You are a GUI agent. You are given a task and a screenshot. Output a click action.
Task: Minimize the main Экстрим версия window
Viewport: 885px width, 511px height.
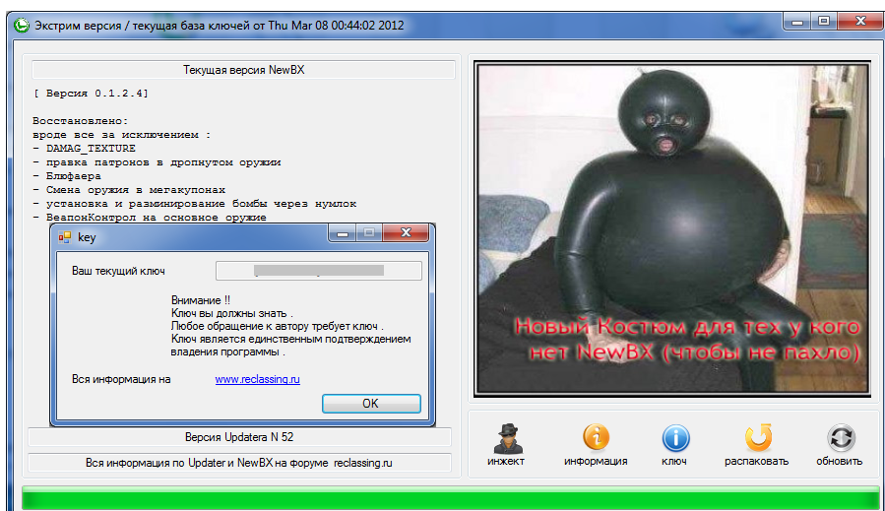pos(797,21)
